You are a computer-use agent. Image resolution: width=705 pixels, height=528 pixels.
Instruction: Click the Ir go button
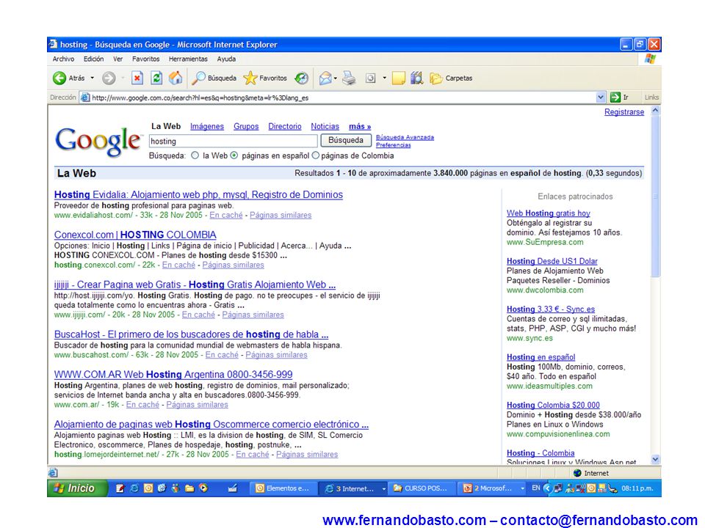click(x=619, y=97)
